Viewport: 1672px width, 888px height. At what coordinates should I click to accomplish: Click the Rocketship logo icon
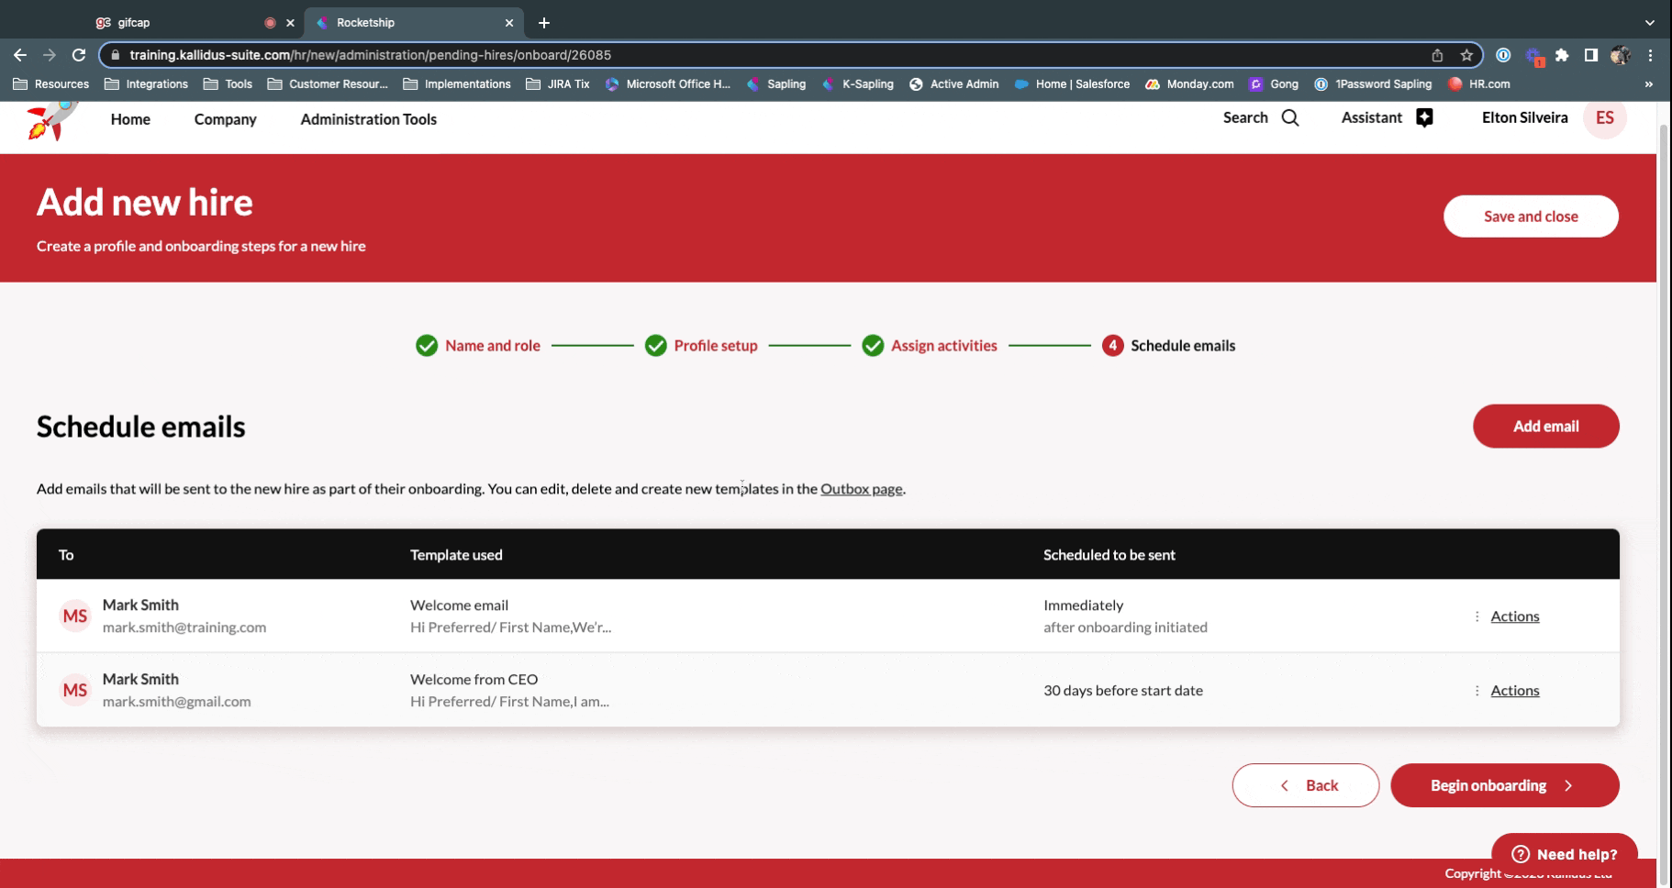click(x=51, y=119)
